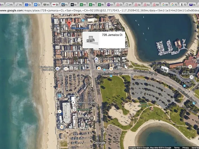Switch to the Google 'ex' tab
The height and width of the screenshot is (149, 199).
pyautogui.click(x=165, y=5)
